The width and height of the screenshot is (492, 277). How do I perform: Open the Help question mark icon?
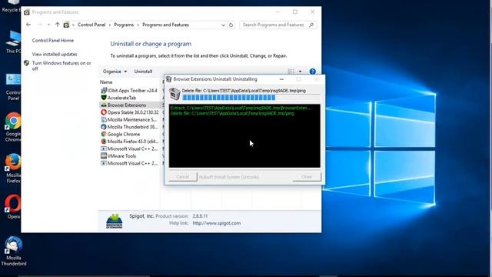coord(312,72)
